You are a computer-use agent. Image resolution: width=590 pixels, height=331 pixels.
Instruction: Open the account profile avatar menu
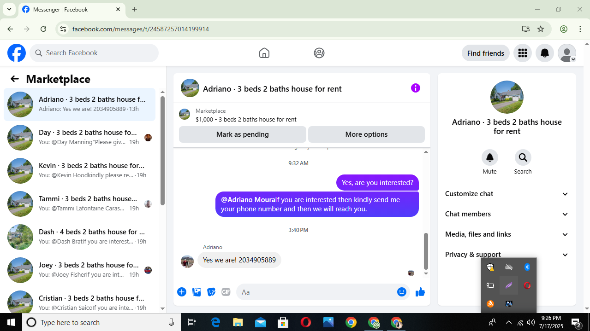click(x=567, y=53)
